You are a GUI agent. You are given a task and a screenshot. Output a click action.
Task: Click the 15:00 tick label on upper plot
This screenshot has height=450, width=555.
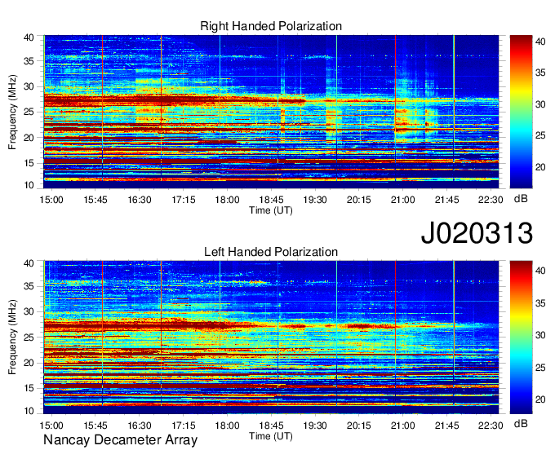pyautogui.click(x=51, y=200)
